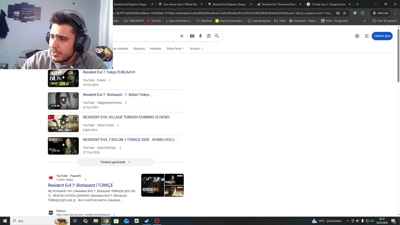Open the Gizli mod incognito indicator
400x225 pixels.
click(380, 13)
